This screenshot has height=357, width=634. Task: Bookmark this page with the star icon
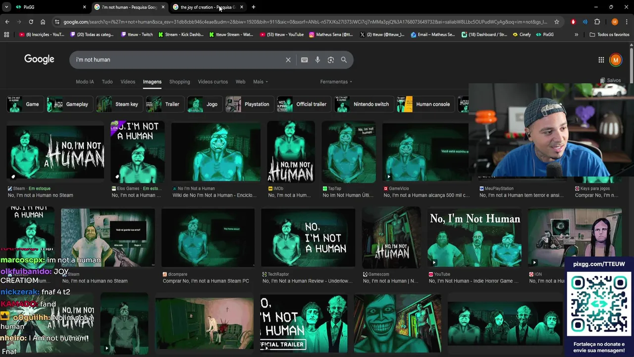pos(557,22)
